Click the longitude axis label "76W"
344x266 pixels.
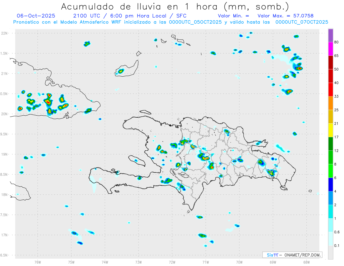[38, 262]
